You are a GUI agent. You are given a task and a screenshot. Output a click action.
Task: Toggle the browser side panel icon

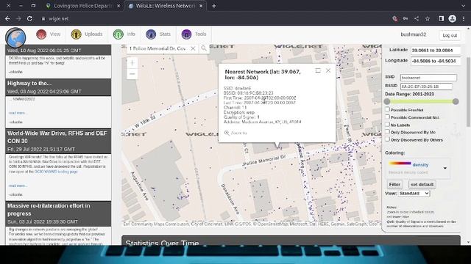441,18
